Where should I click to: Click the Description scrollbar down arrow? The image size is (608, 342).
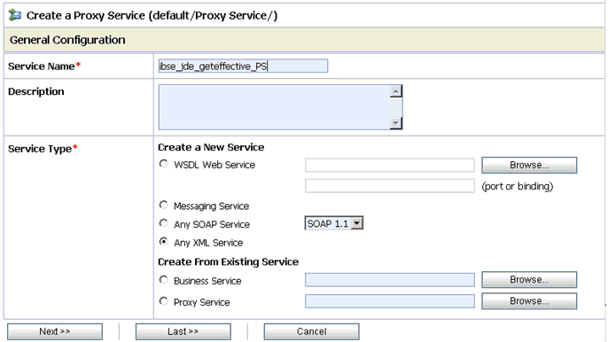(x=395, y=123)
